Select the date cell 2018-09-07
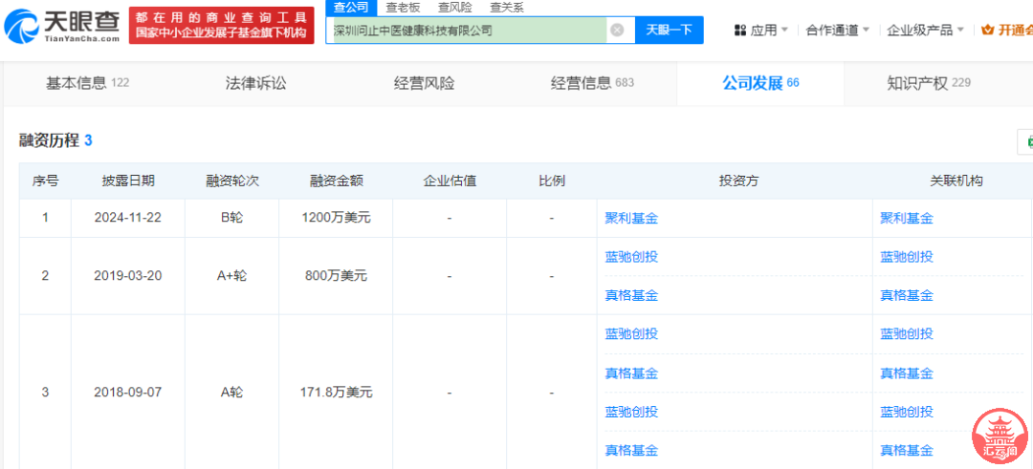1033x469 pixels. (128, 392)
